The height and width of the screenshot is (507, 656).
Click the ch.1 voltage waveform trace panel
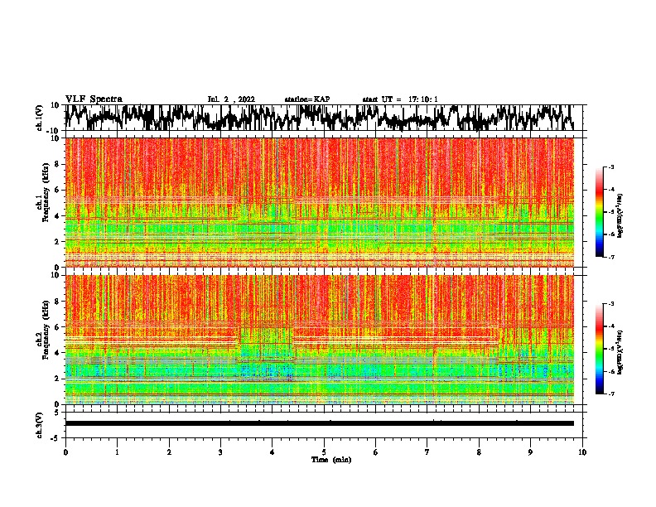tap(323, 118)
